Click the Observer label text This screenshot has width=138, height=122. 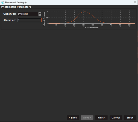10,14
